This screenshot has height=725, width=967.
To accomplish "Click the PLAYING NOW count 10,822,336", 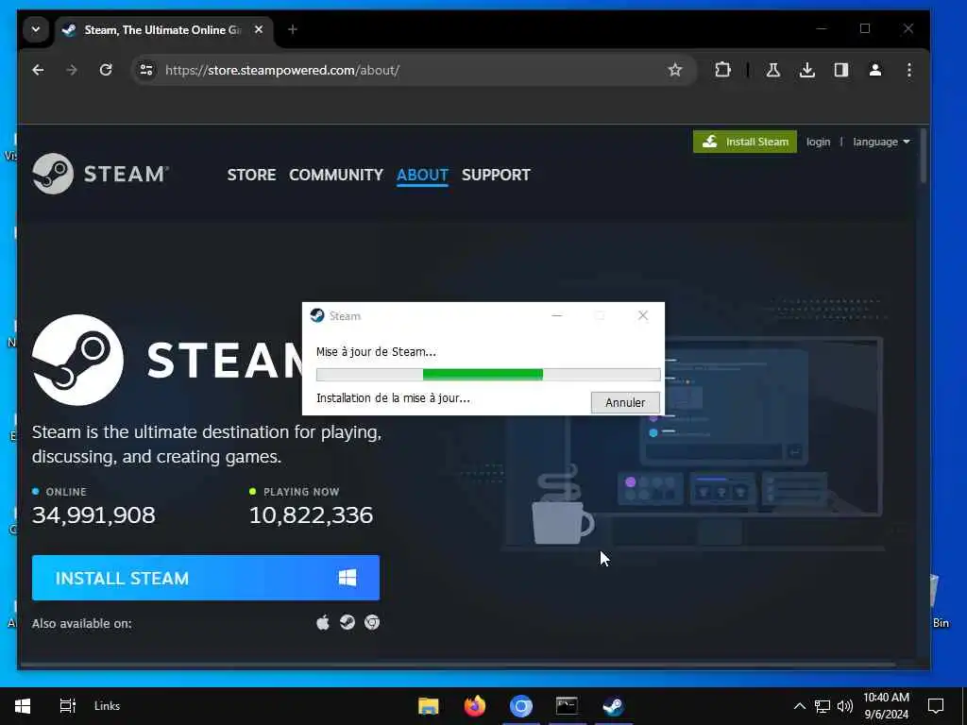I will (x=311, y=515).
